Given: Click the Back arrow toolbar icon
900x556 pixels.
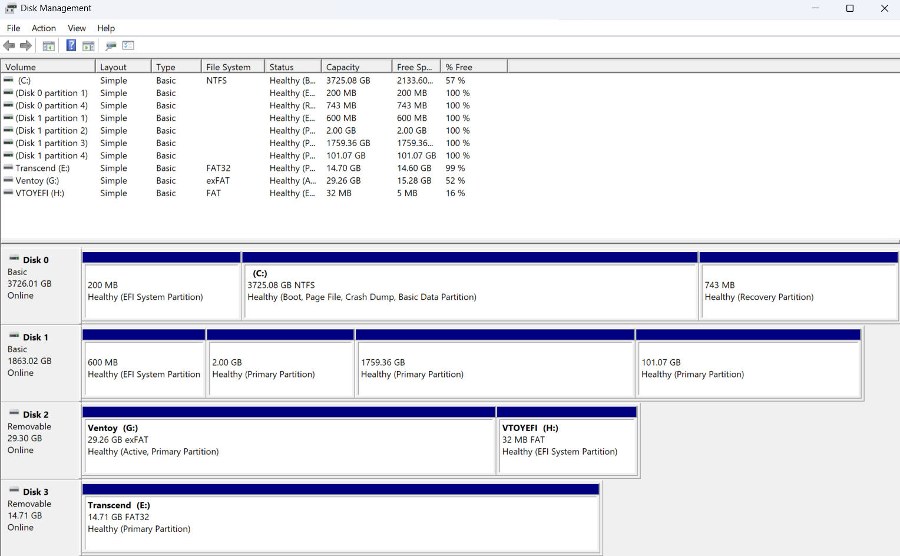Looking at the screenshot, I should (9, 45).
